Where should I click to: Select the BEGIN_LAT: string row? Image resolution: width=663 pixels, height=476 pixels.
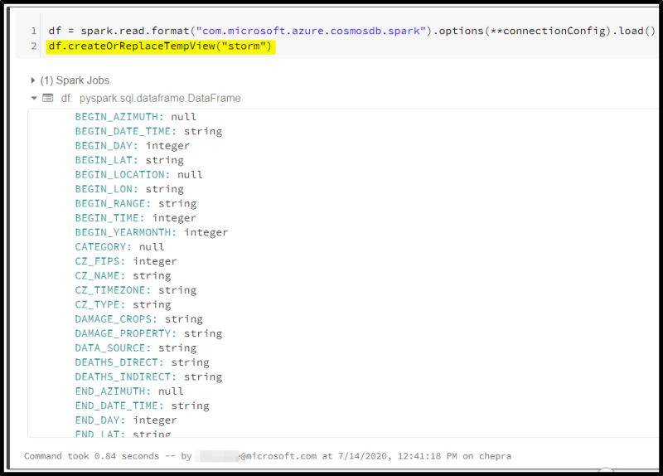click(129, 160)
